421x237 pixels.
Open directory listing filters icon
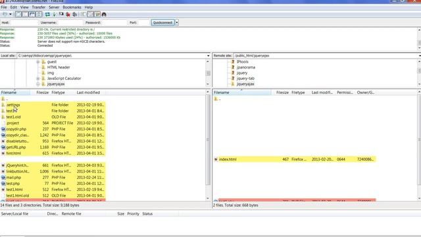tap(84, 14)
